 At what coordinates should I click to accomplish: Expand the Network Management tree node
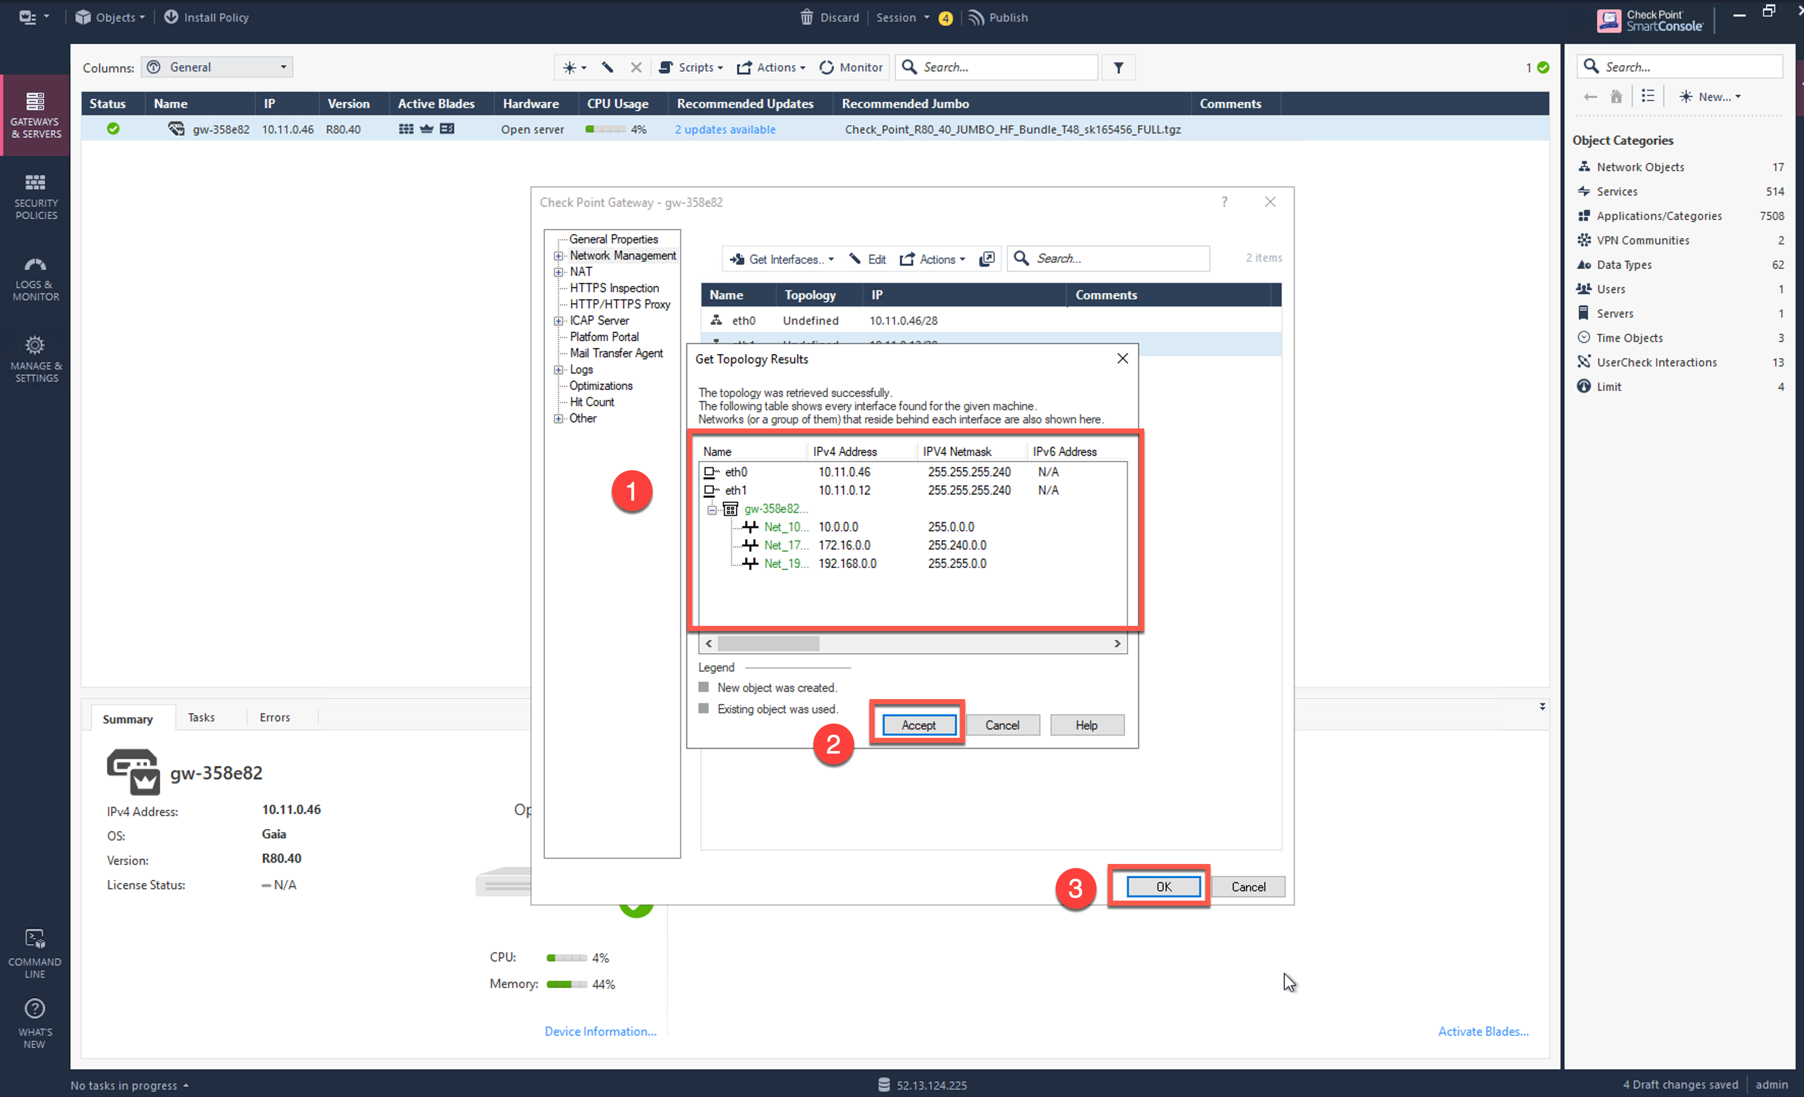558,256
